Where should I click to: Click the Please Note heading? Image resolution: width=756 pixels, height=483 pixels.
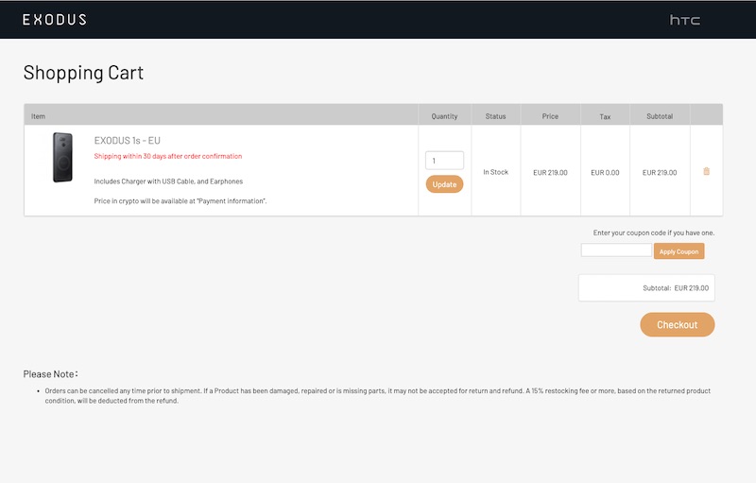point(50,374)
